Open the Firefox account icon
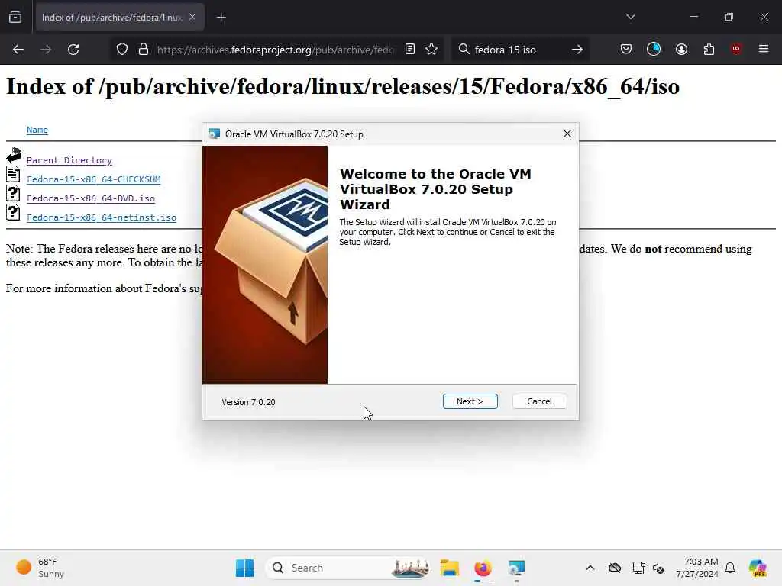 pyautogui.click(x=681, y=49)
